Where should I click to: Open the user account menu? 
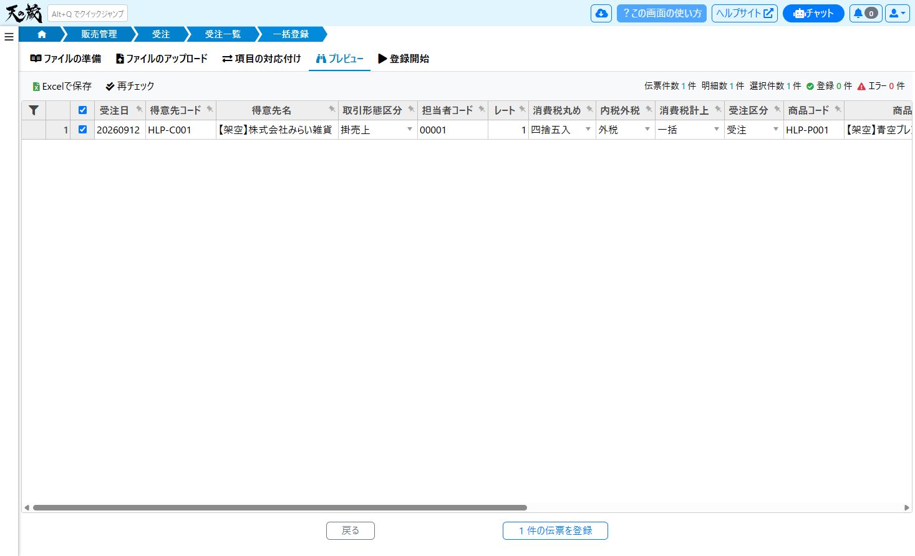coord(897,13)
